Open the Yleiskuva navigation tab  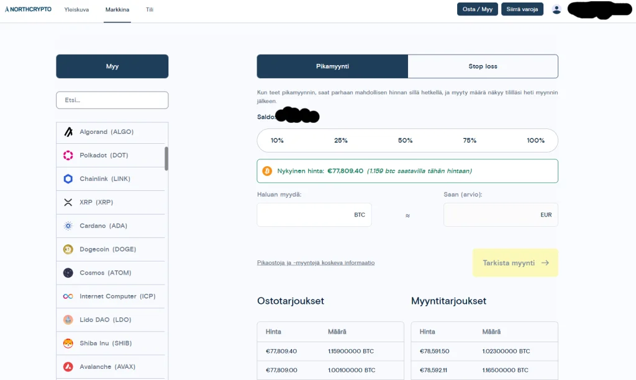click(x=76, y=10)
